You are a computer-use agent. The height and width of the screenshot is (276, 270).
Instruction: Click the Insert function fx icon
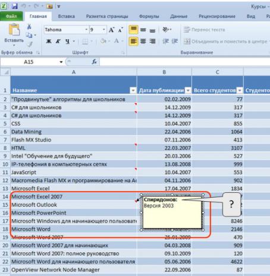pos(94,62)
